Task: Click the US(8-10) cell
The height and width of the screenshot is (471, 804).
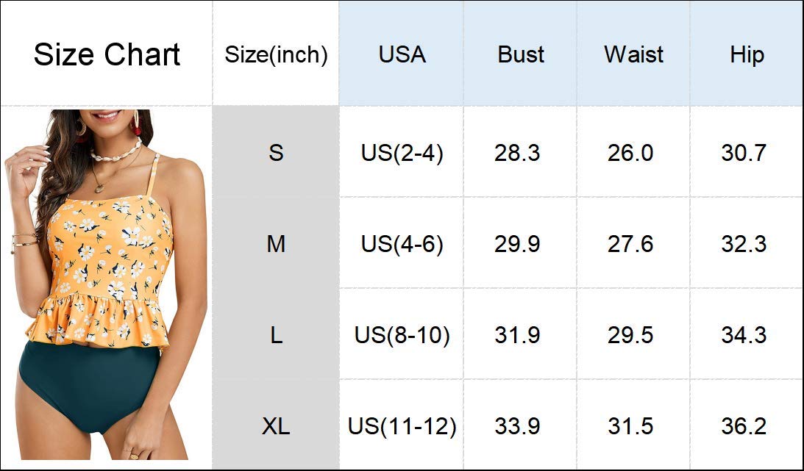Action: pos(402,335)
